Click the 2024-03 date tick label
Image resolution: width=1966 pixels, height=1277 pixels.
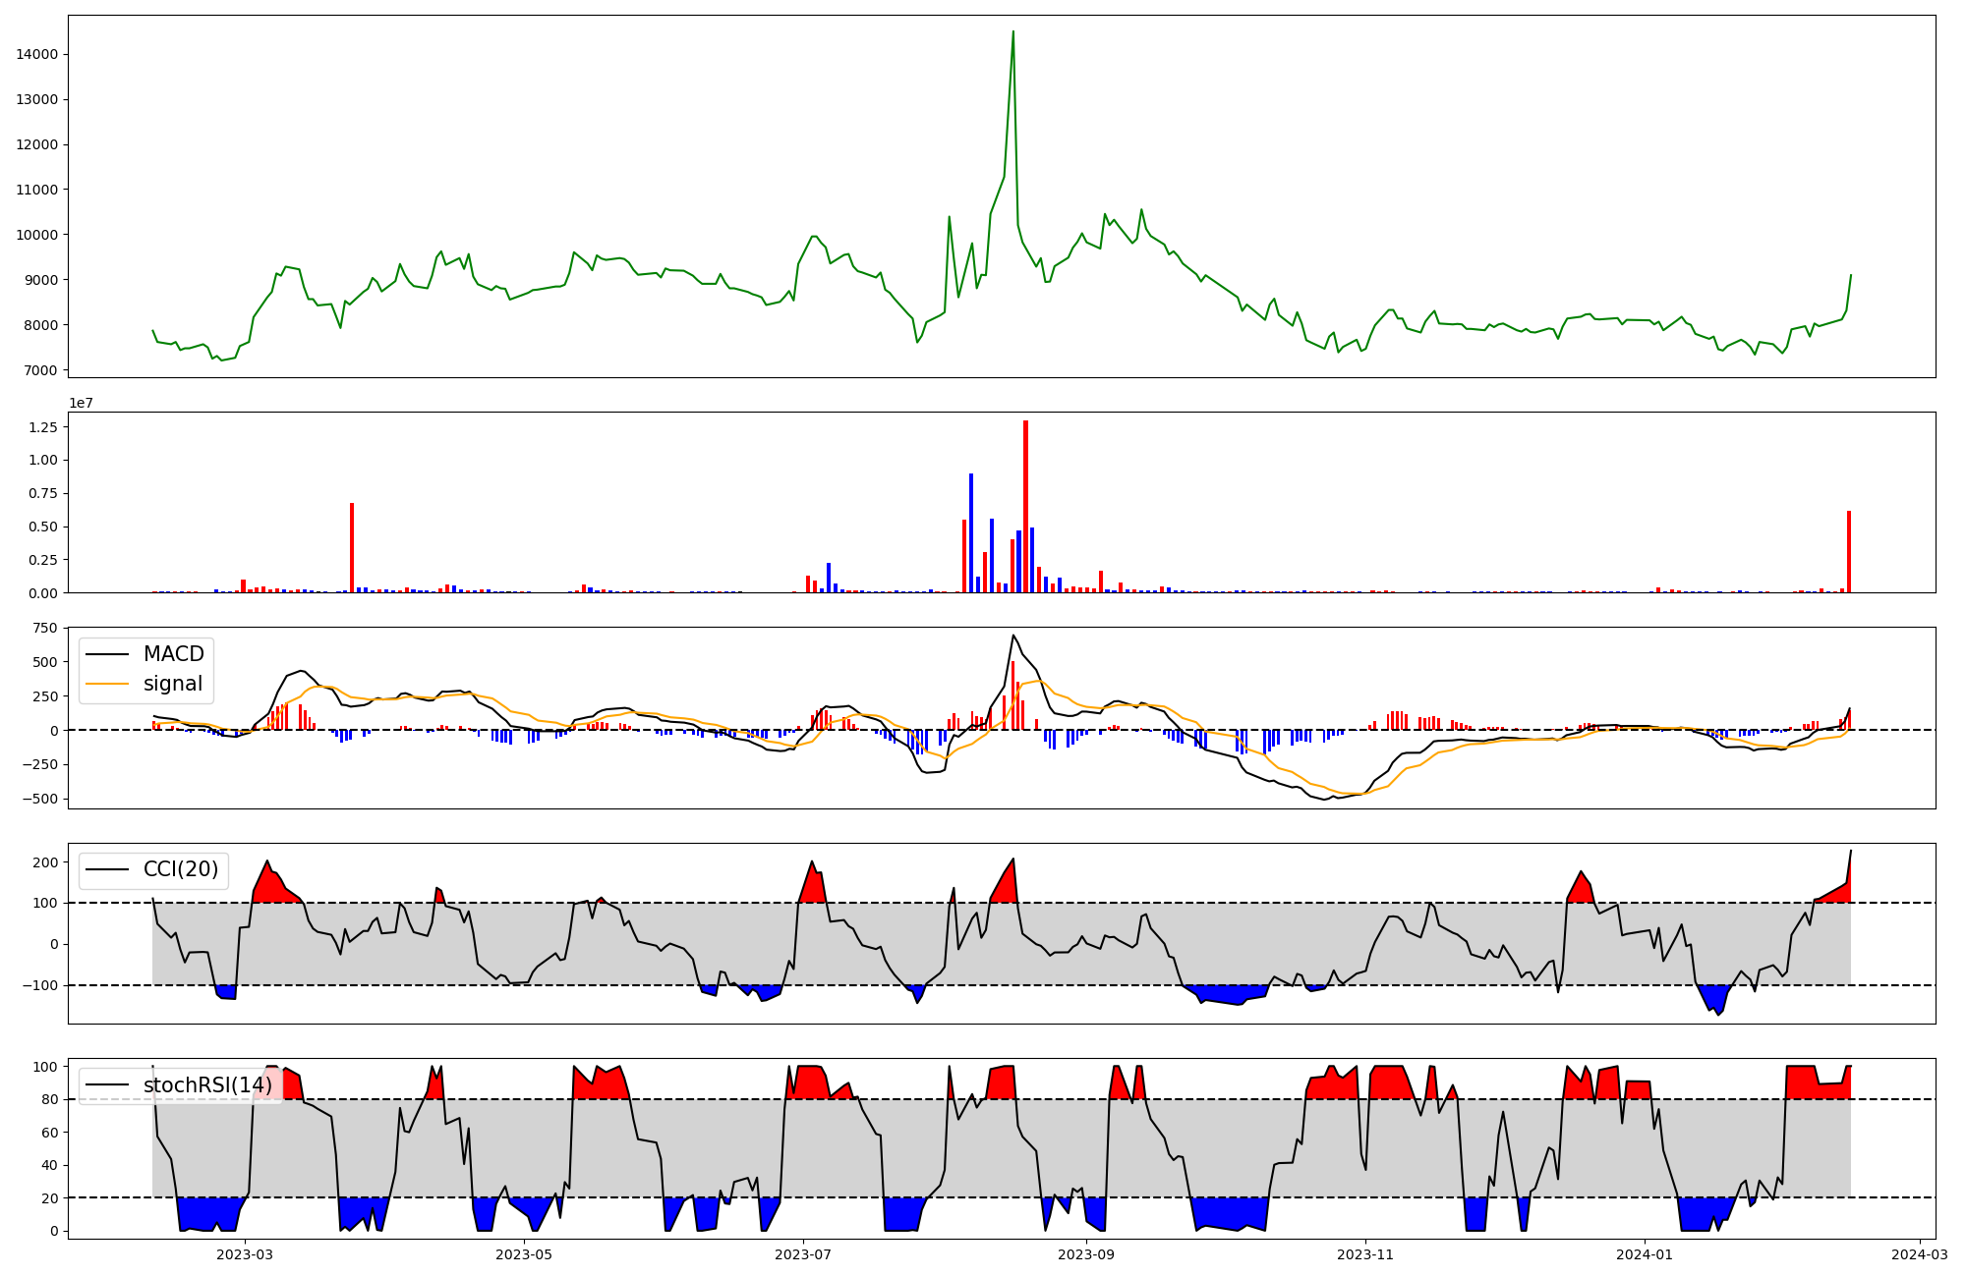1920,1254
